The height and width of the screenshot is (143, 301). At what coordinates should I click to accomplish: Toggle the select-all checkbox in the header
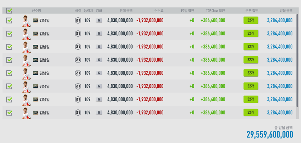tap(9, 11)
